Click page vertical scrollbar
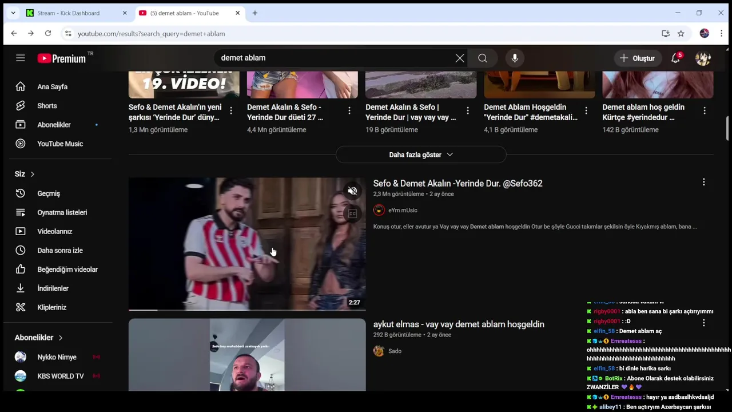732x412 pixels. [x=728, y=127]
